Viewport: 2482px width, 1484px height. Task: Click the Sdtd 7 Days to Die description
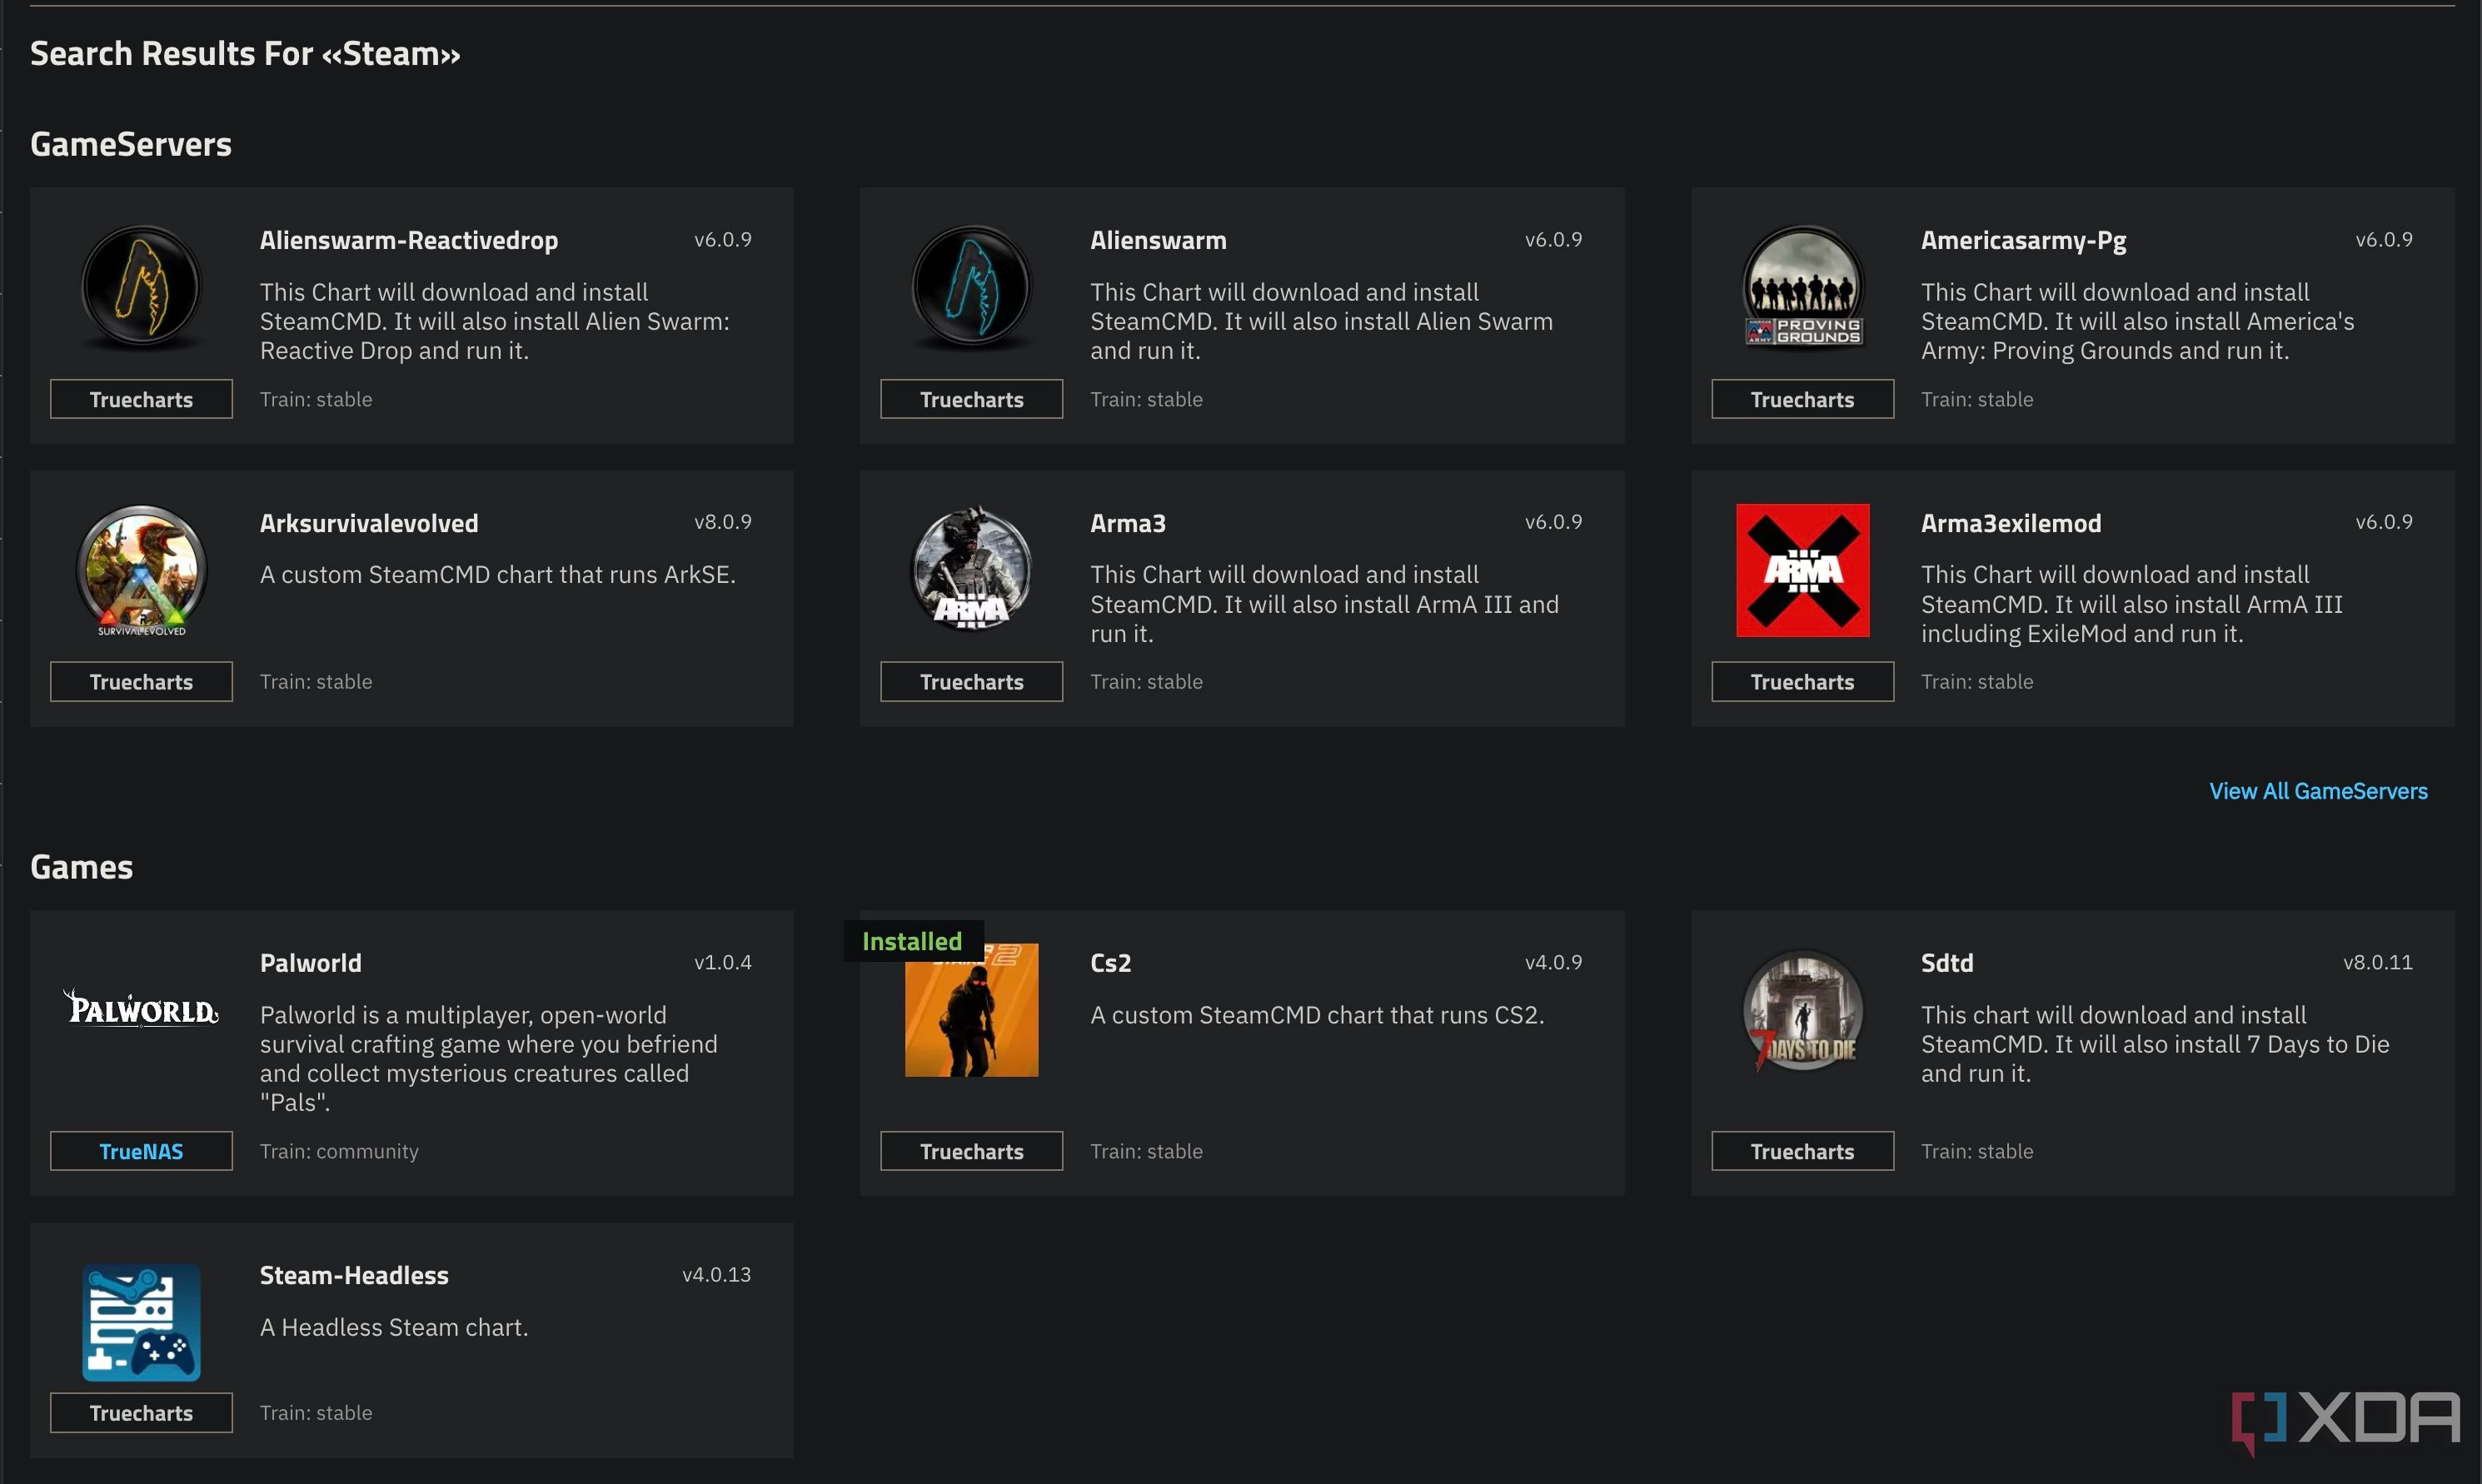coord(2155,1044)
